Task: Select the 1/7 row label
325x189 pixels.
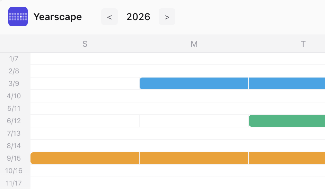Action: 14,59
